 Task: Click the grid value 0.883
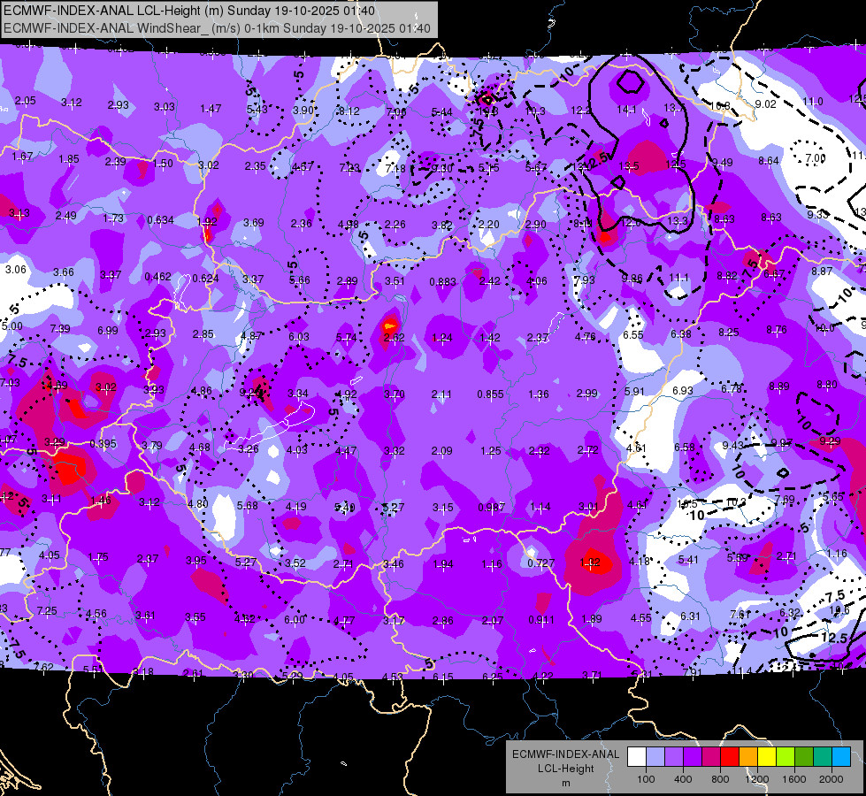pyautogui.click(x=442, y=282)
